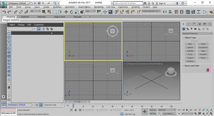The image size is (214, 116).
Task: Toggle the Angle Snap button
Action: pos(122,12)
